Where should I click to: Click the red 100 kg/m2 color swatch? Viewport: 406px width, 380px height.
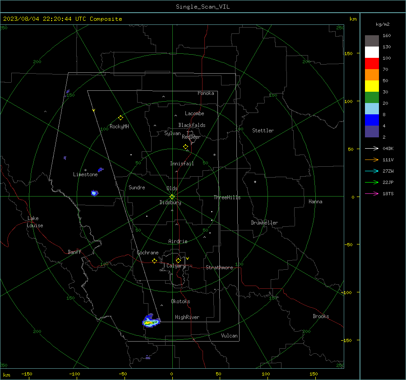372,64
